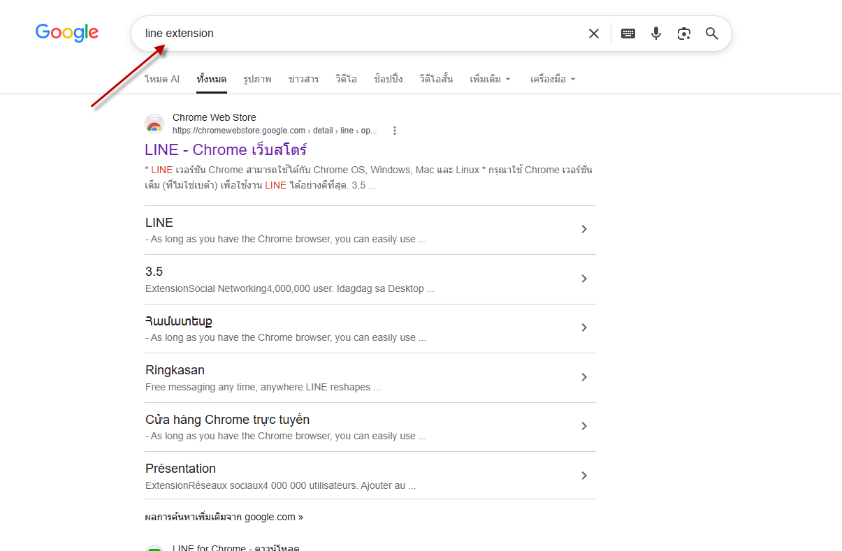Click the Thai description under LINE Chrome result
Screen dimensions: 842x551
pyautogui.click(x=369, y=177)
